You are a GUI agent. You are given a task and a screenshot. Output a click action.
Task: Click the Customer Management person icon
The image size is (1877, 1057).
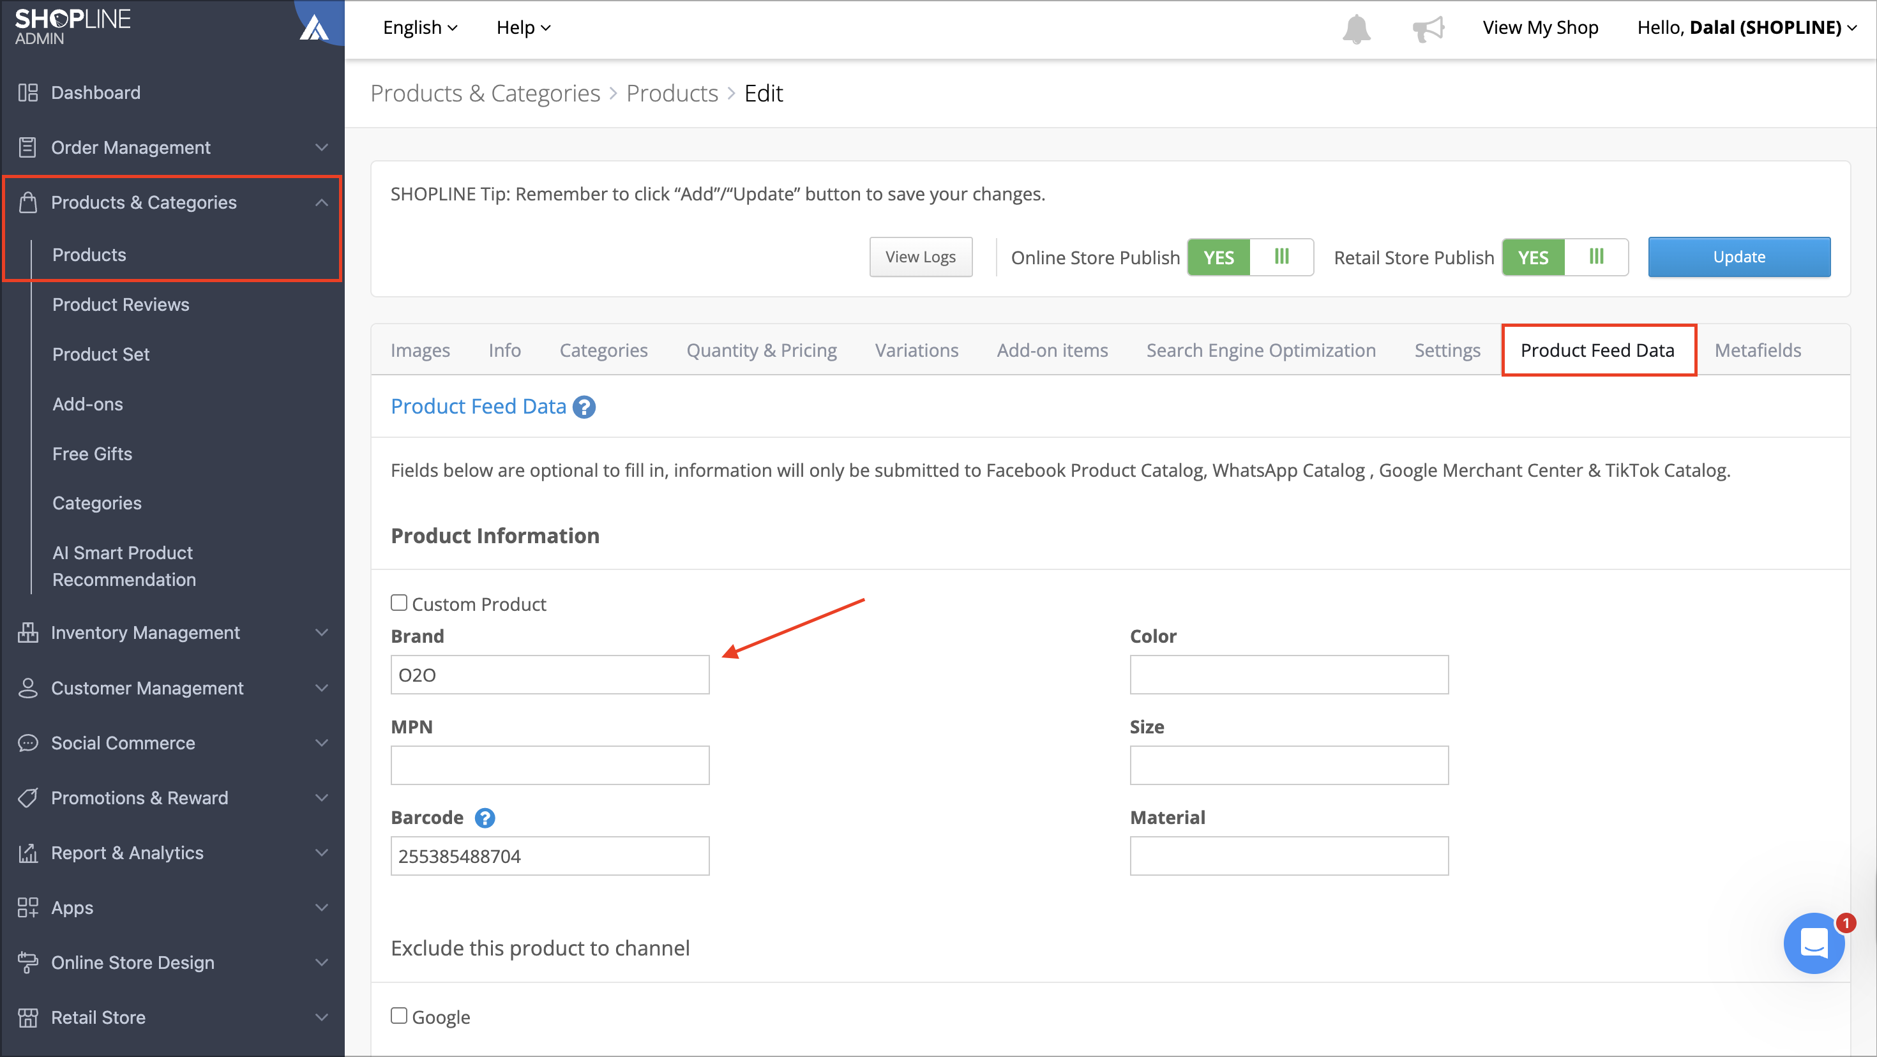click(x=27, y=687)
